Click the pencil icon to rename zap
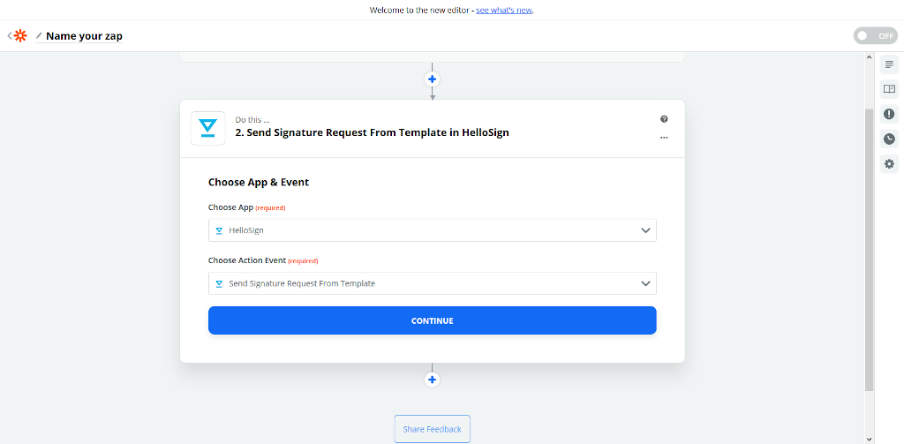 (39, 36)
